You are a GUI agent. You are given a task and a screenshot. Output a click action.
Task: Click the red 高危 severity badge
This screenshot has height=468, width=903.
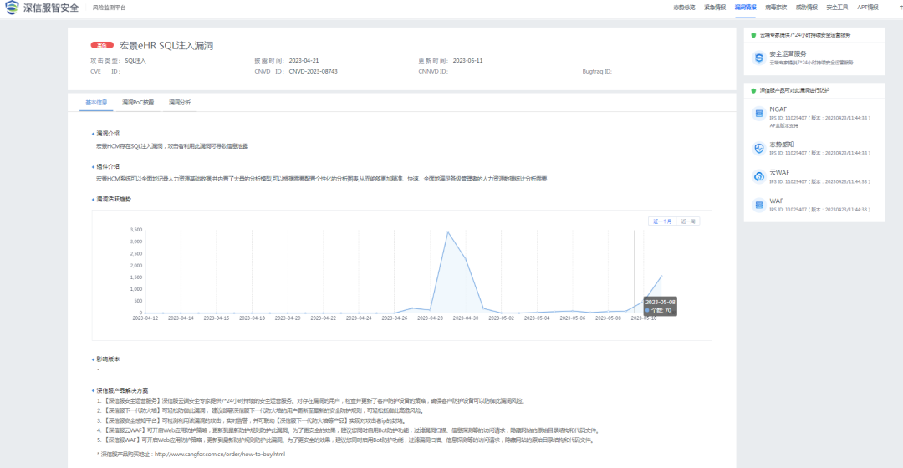tap(102, 45)
